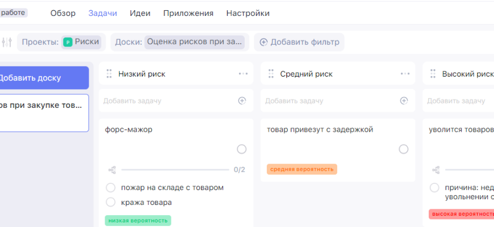Open the Средний риск column options menu
This screenshot has width=494, height=227.
[405, 74]
